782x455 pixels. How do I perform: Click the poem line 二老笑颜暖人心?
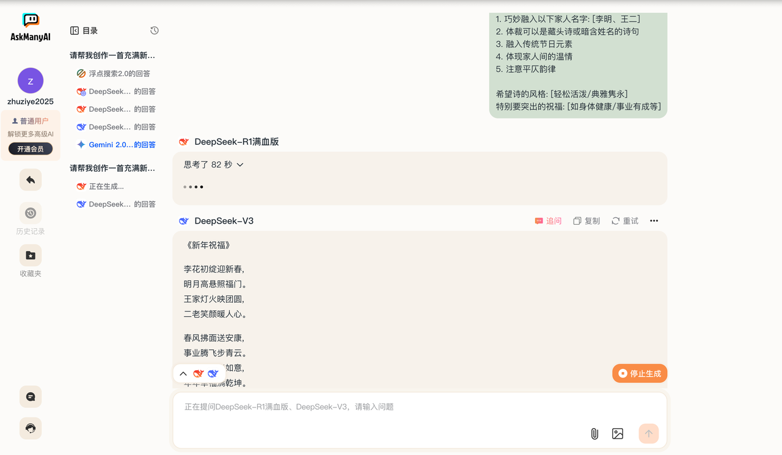tap(215, 315)
